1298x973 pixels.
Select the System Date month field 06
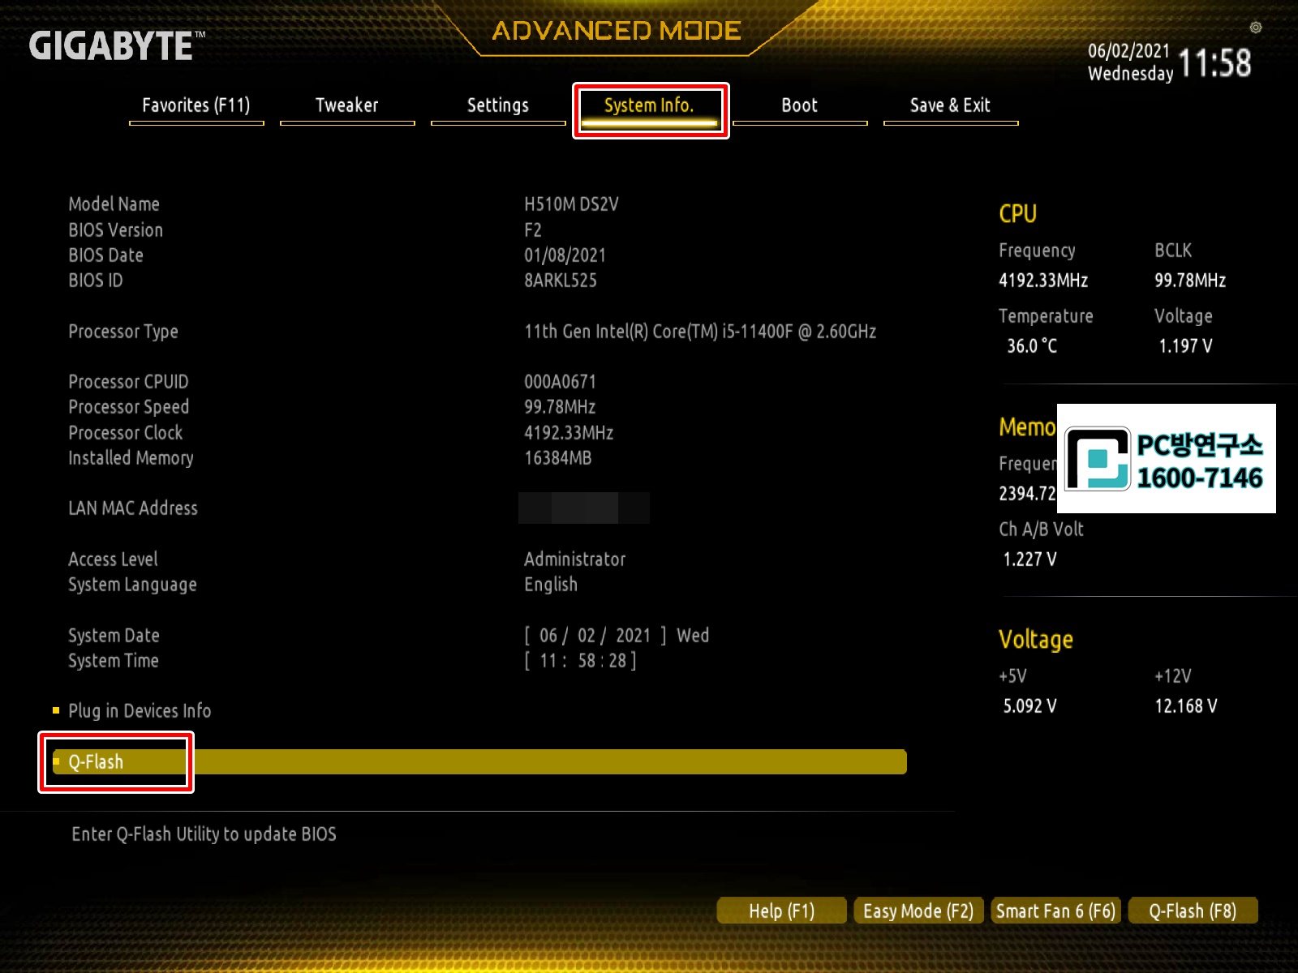(549, 636)
